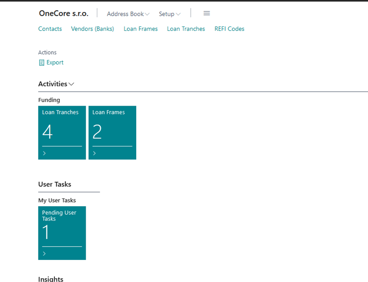Click the Export action label

tap(55, 62)
